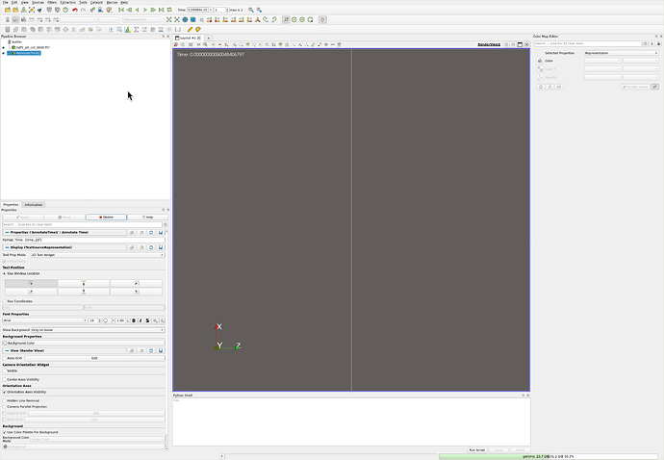This screenshot has width=664, height=460.
Task: Toggle bold font style button
Action: [134, 320]
